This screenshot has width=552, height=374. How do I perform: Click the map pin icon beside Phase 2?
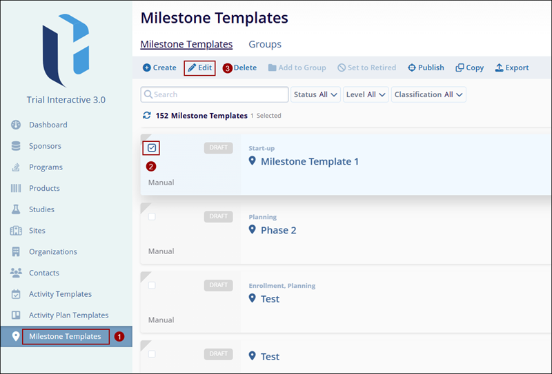pyautogui.click(x=253, y=229)
